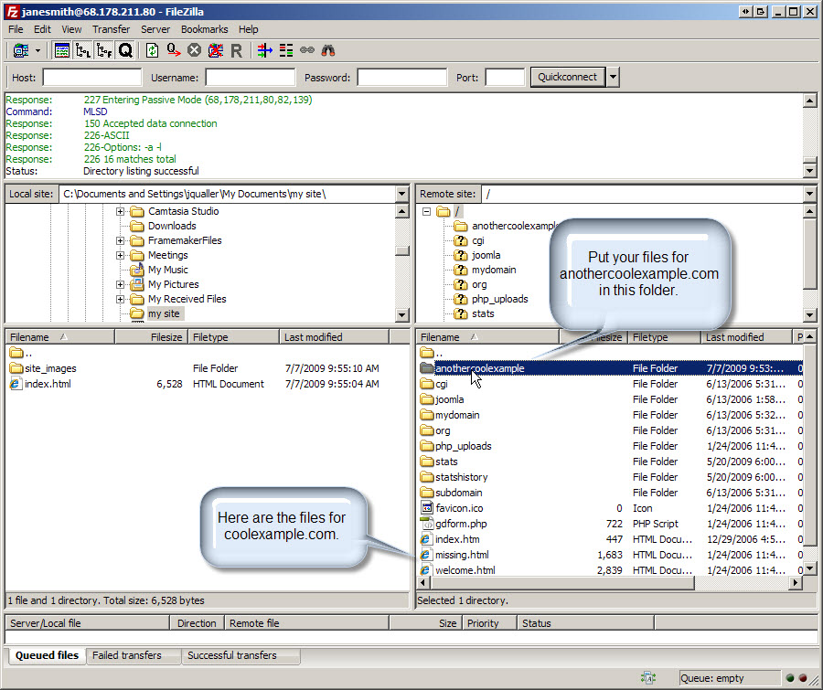
Task: Open the Bookmarks menu
Action: 204,29
